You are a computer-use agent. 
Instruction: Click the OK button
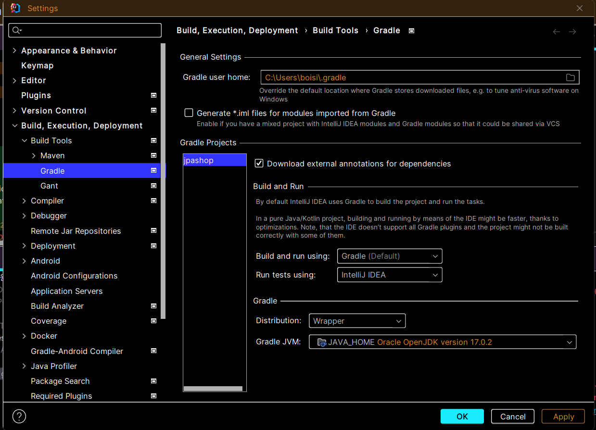[x=462, y=416]
